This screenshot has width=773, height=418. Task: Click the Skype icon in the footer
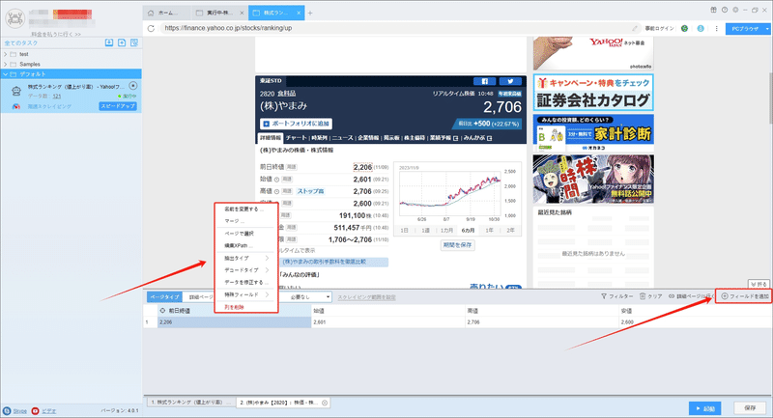click(7, 410)
